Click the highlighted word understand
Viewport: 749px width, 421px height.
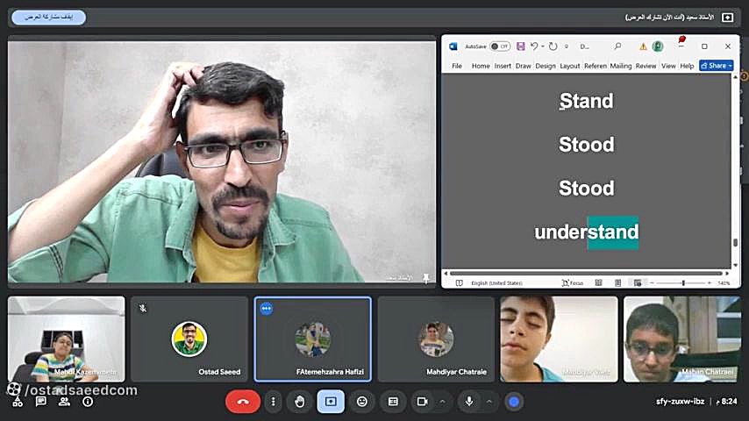coord(586,232)
